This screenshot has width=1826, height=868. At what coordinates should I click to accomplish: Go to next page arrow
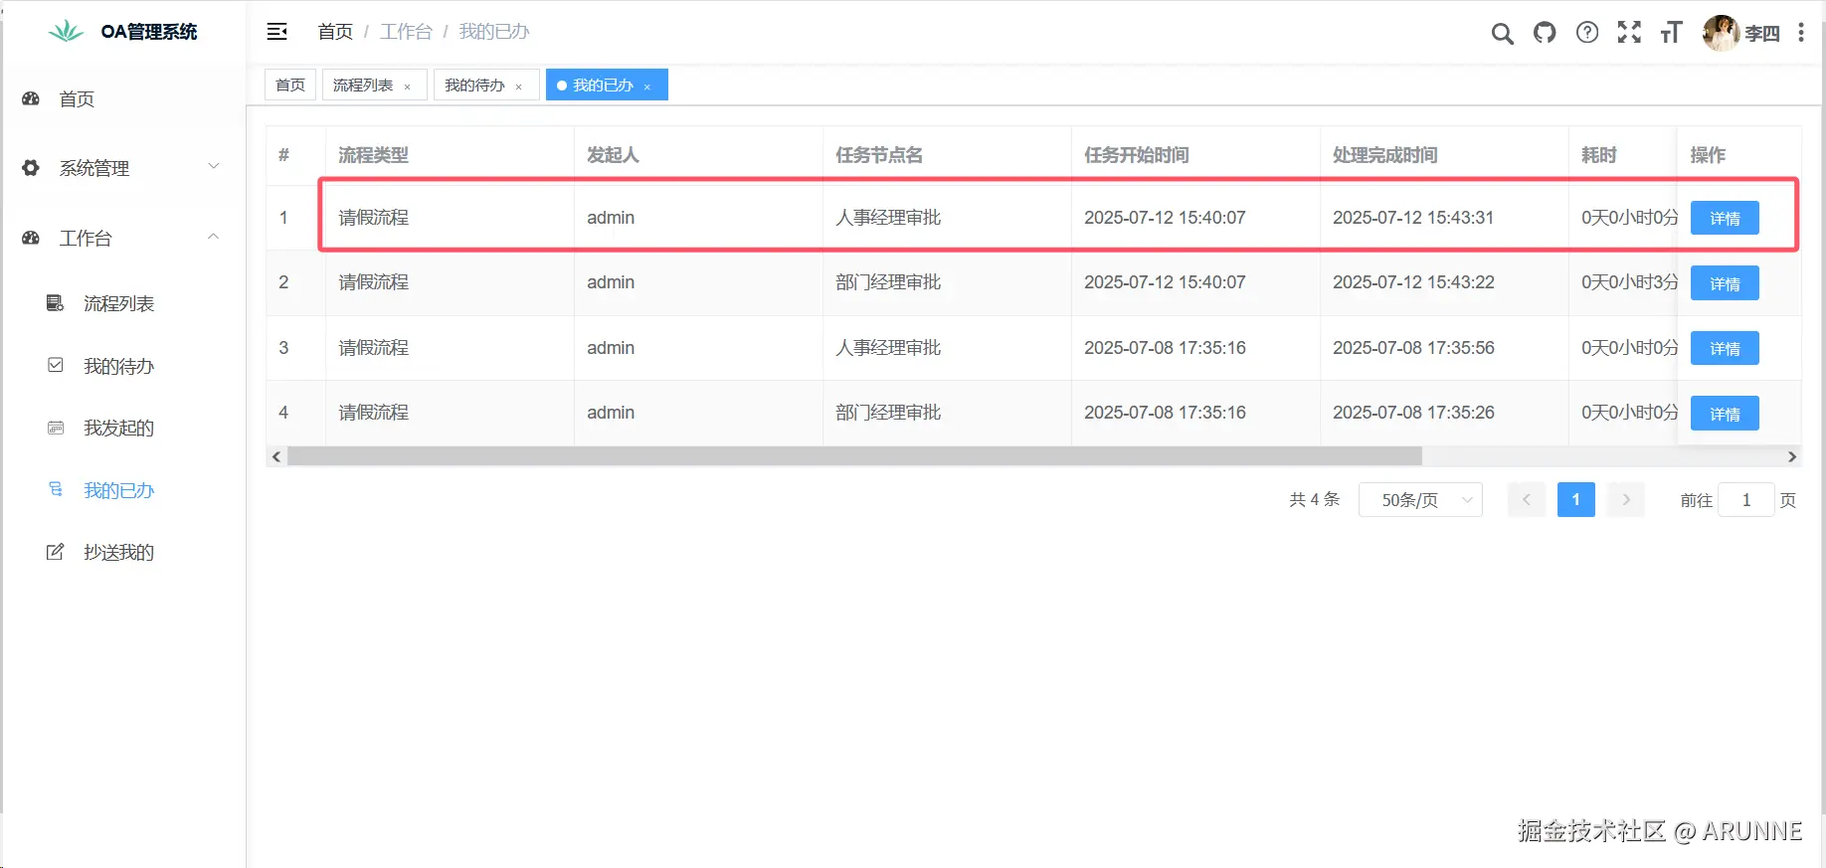1626,499
